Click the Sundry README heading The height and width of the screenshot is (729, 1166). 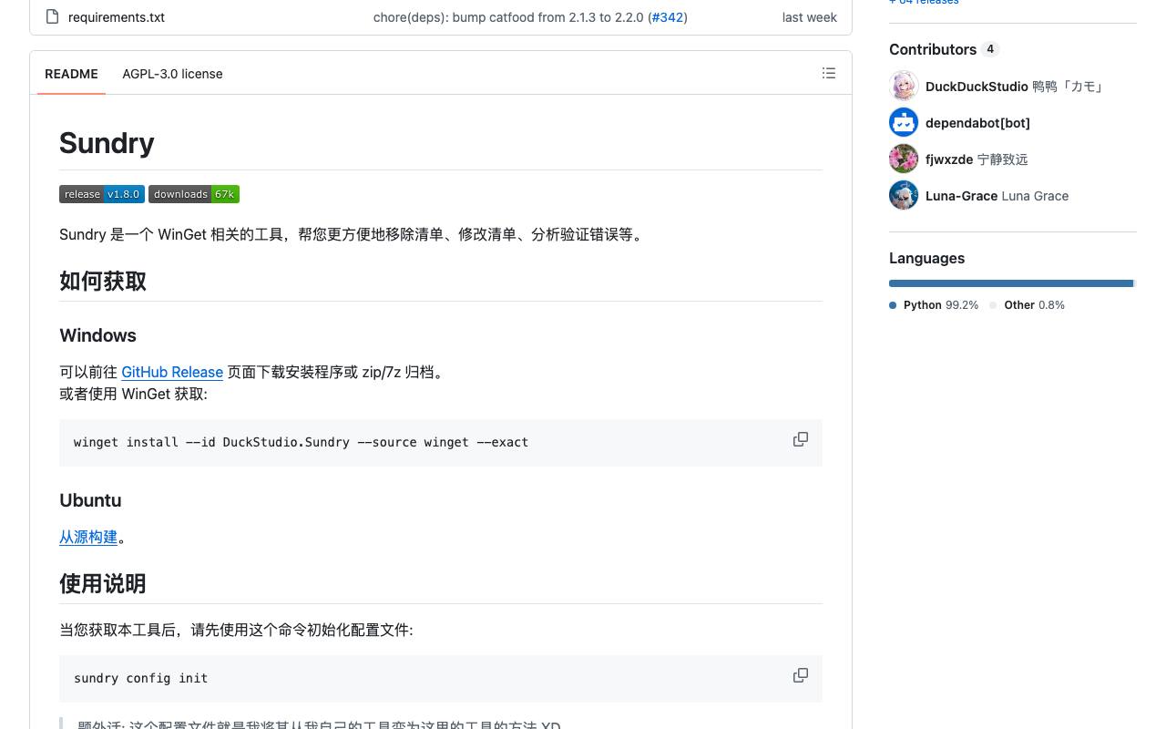point(107,143)
